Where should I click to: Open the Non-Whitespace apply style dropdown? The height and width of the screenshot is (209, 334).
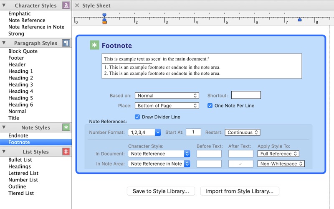[x=281, y=163]
